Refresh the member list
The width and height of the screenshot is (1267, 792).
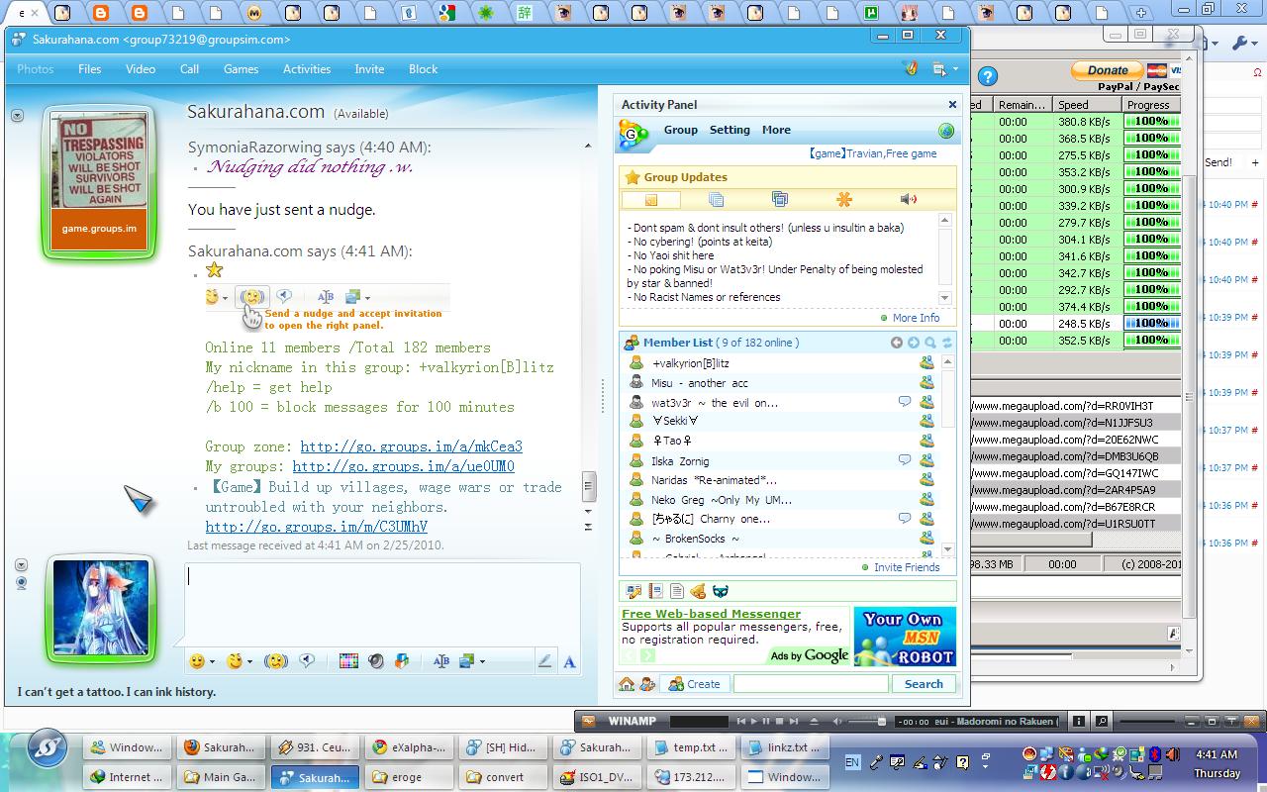click(947, 343)
